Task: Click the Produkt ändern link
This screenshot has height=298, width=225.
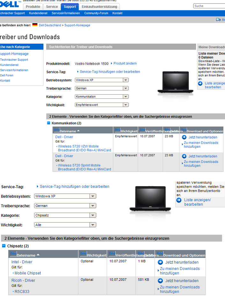Action: (125, 63)
